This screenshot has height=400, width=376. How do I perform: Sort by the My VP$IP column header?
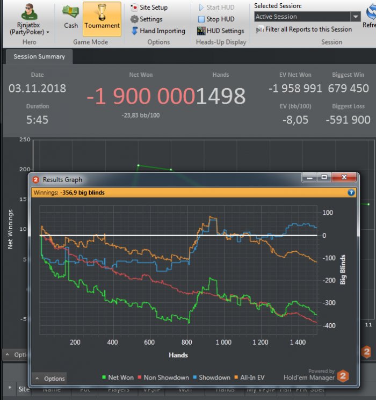coord(259,389)
